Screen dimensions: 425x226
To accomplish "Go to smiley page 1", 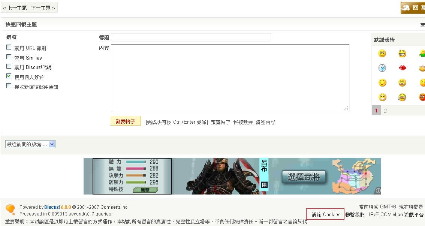I will click(x=376, y=111).
